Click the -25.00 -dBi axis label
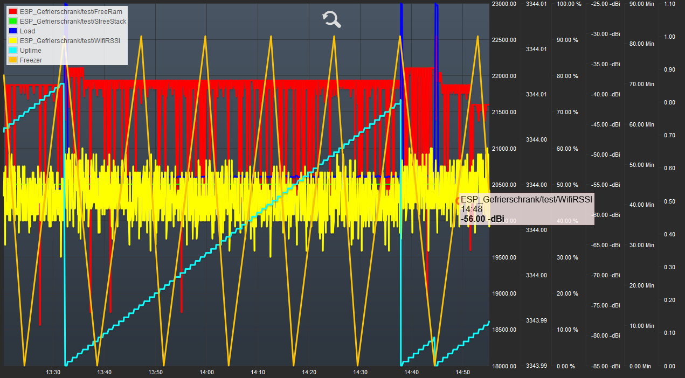 (x=606, y=4)
